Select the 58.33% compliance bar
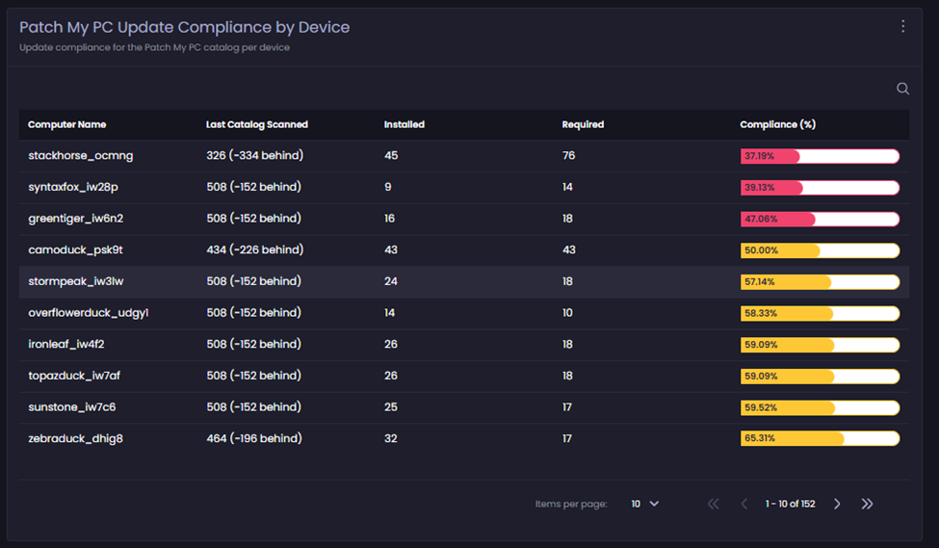The width and height of the screenshot is (939, 548). 820,313
